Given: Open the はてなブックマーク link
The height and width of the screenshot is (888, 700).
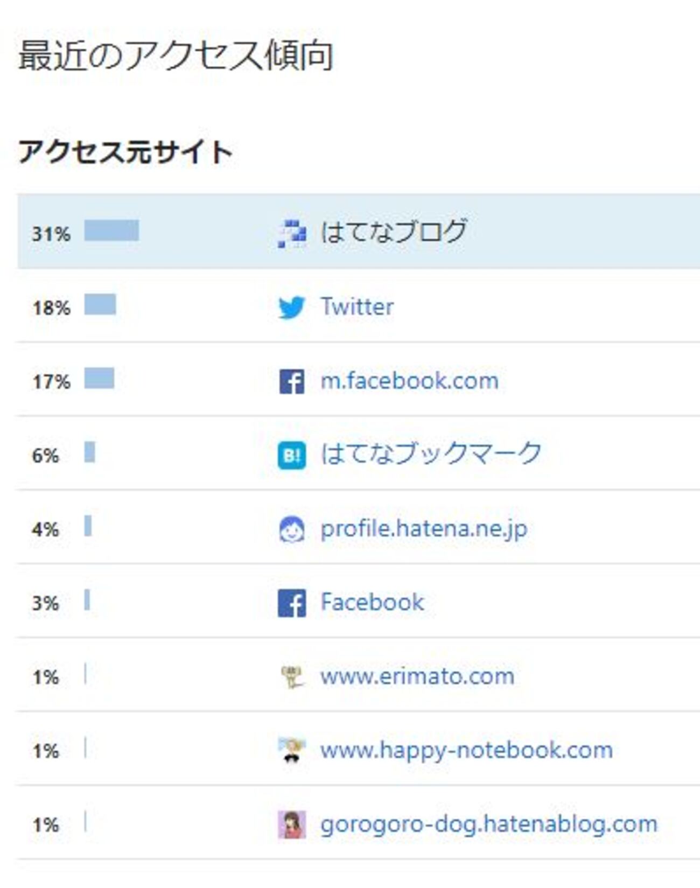Looking at the screenshot, I should point(431,453).
